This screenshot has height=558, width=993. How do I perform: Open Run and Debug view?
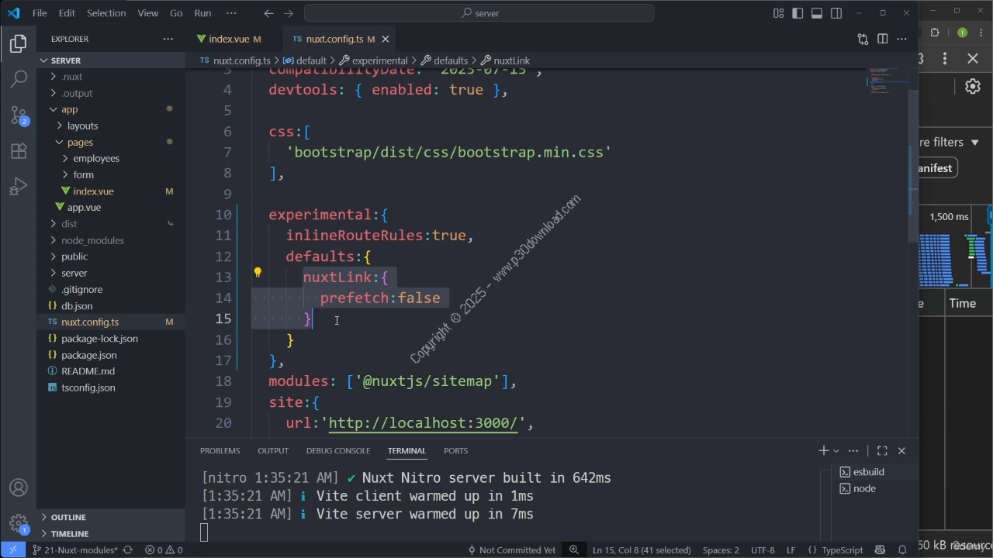pyautogui.click(x=19, y=187)
